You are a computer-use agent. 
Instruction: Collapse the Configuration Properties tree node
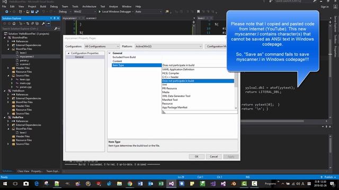click(68, 53)
